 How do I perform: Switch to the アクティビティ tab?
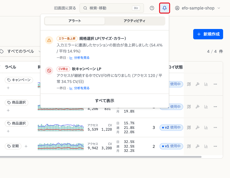pyautogui.click(x=134, y=21)
